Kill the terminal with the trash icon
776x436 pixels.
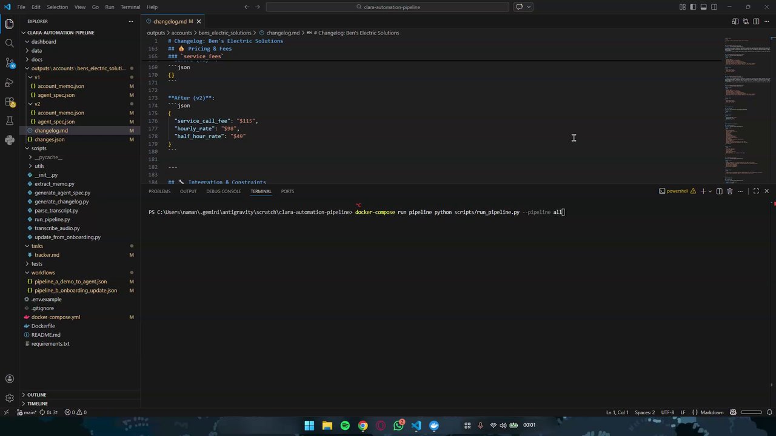pyautogui.click(x=730, y=191)
